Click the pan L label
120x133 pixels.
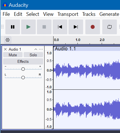(x=5, y=75)
